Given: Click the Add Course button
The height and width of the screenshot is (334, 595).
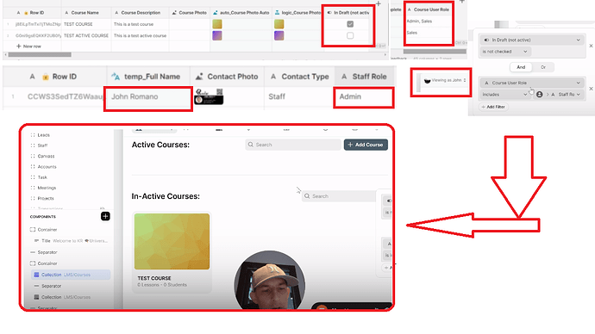Looking at the screenshot, I should point(366,145).
